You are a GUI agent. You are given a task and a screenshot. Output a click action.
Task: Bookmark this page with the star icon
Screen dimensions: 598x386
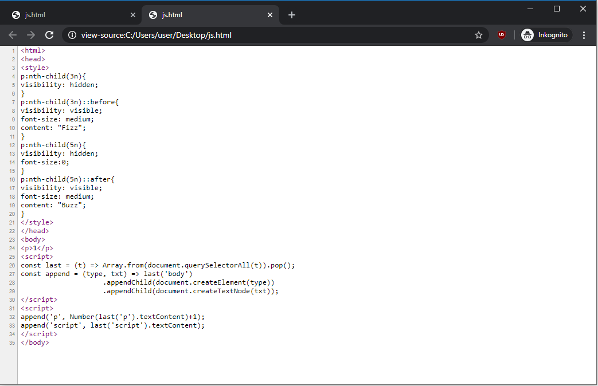coord(479,35)
